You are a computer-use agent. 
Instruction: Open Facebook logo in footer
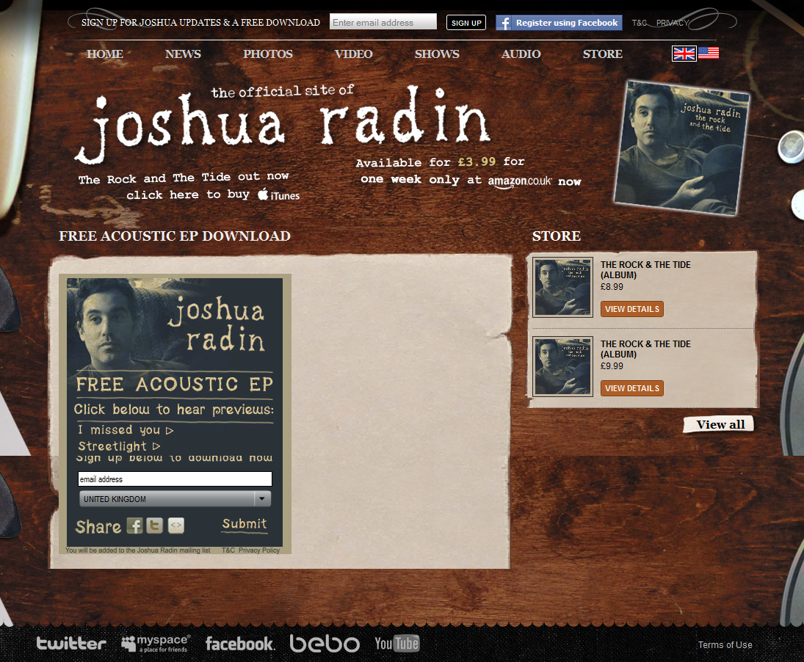(x=240, y=644)
